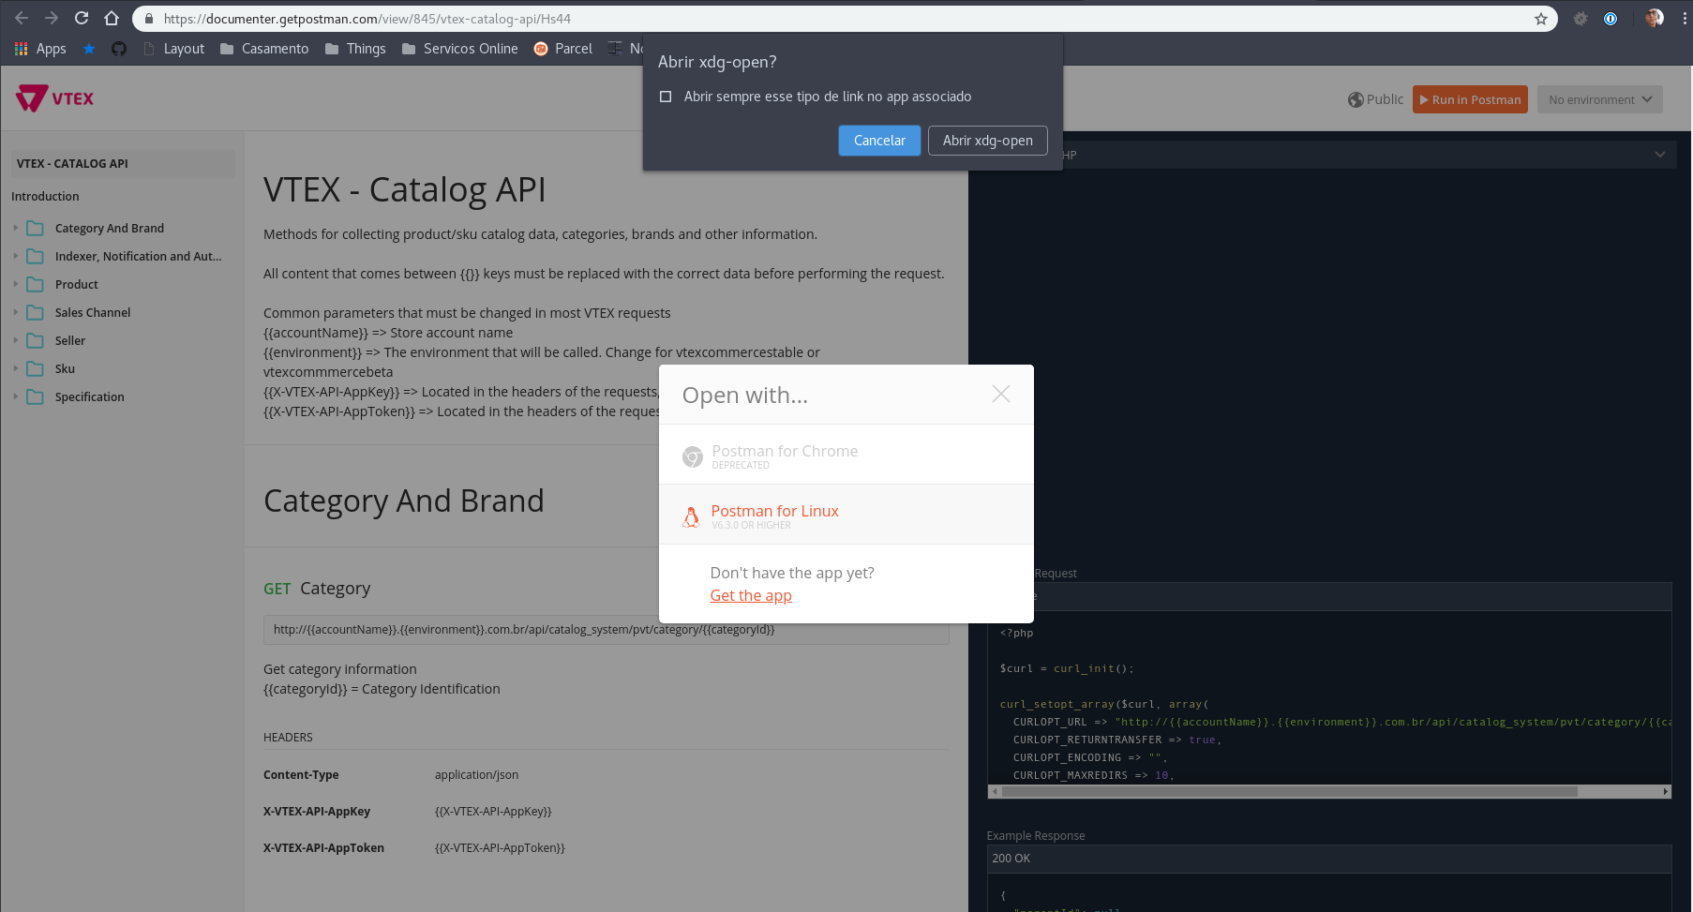Click the Indexer, Notification folder icon
Image resolution: width=1693 pixels, height=912 pixels.
[36, 256]
